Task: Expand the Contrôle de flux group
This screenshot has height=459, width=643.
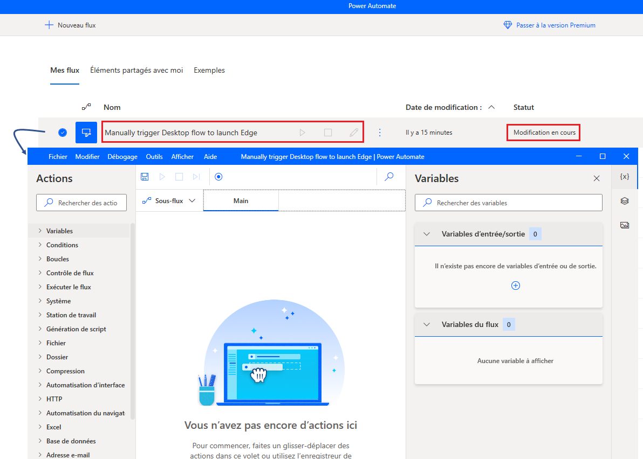Action: 40,273
